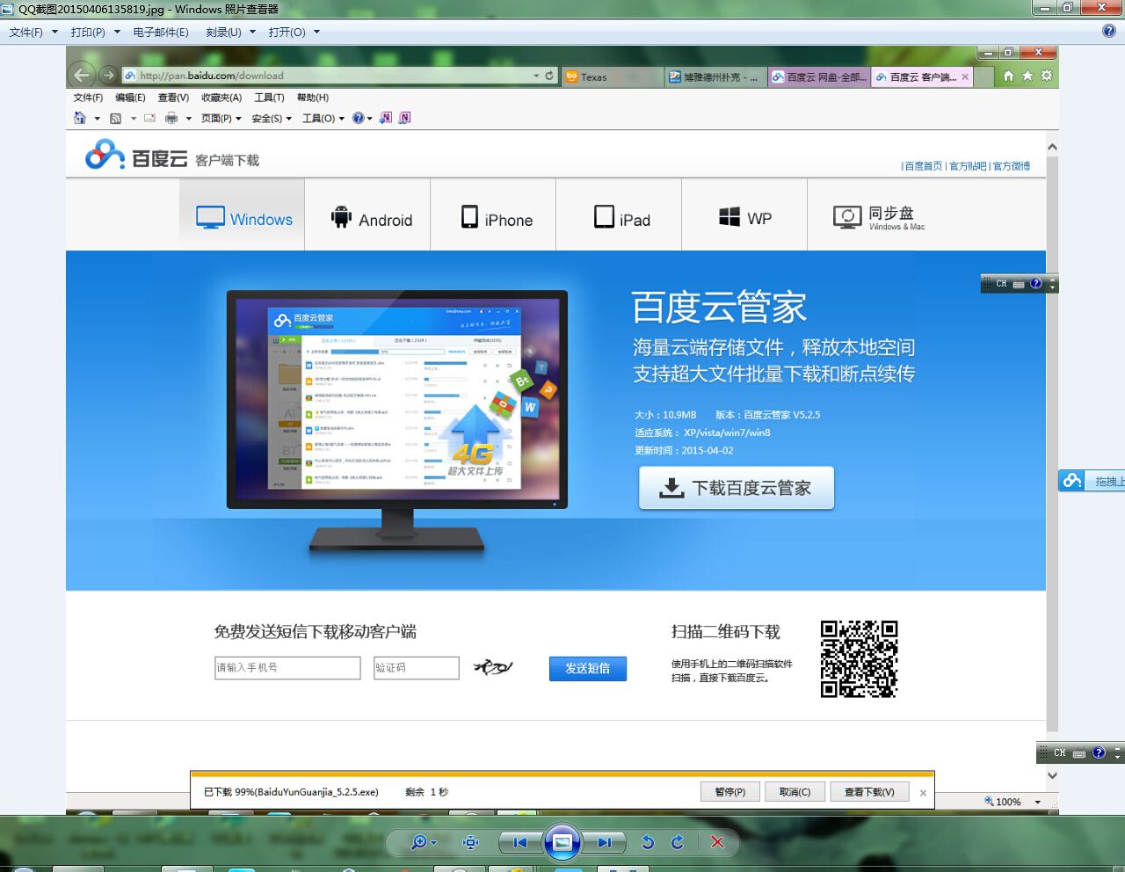Open the 官方贴吧 link
The height and width of the screenshot is (872, 1125).
click(968, 166)
